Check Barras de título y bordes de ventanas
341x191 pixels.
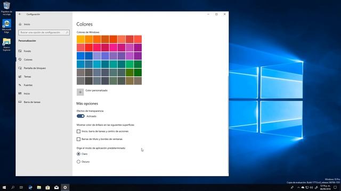pyautogui.click(x=78, y=139)
